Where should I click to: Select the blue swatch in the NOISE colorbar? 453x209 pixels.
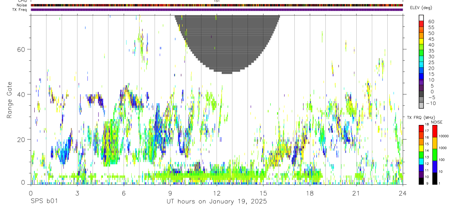coord(435,167)
